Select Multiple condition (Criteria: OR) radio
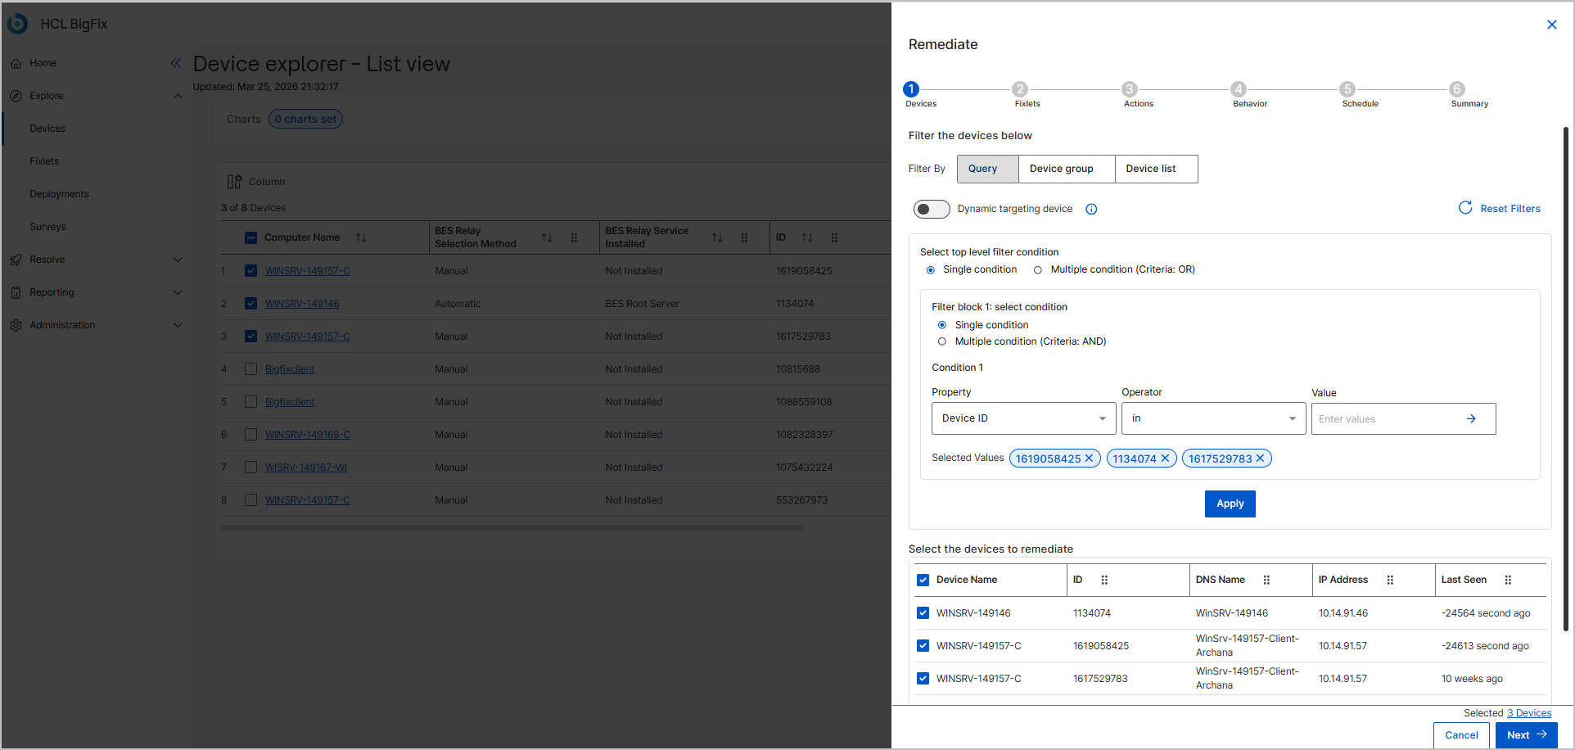This screenshot has width=1575, height=750. 1038,270
